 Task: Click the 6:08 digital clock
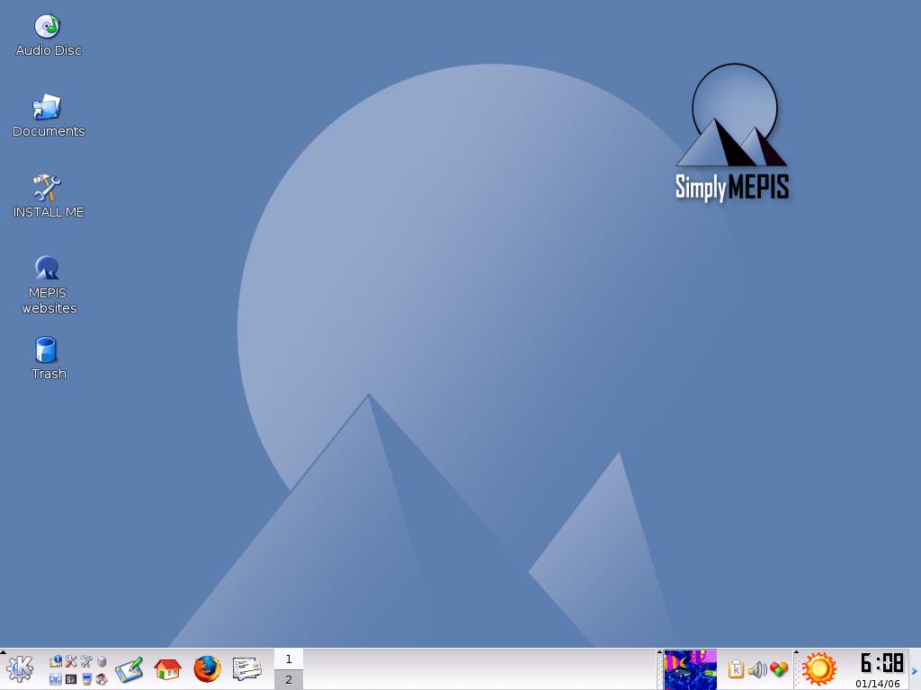pos(882,663)
